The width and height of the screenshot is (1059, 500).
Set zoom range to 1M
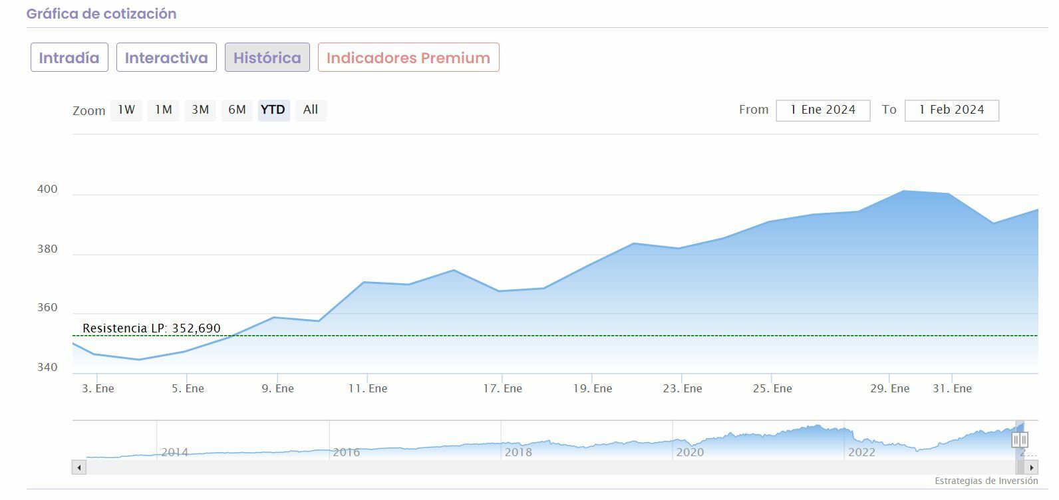pos(164,110)
